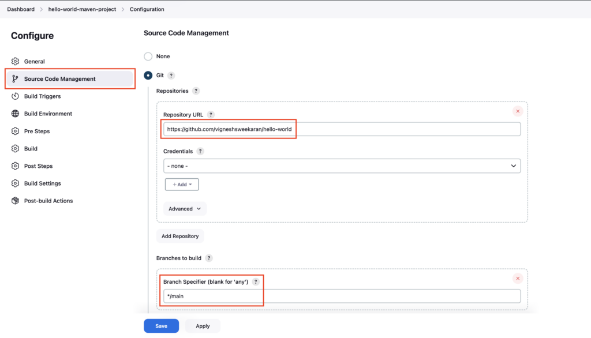Select the None radio button
Screen dimensions: 591x338
coord(148,57)
